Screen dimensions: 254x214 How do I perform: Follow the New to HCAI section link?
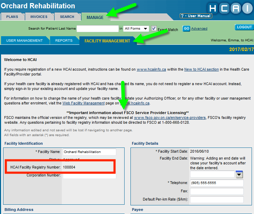click(x=202, y=69)
